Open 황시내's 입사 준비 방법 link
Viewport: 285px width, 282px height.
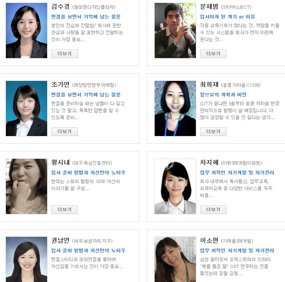pyautogui.click(x=88, y=173)
